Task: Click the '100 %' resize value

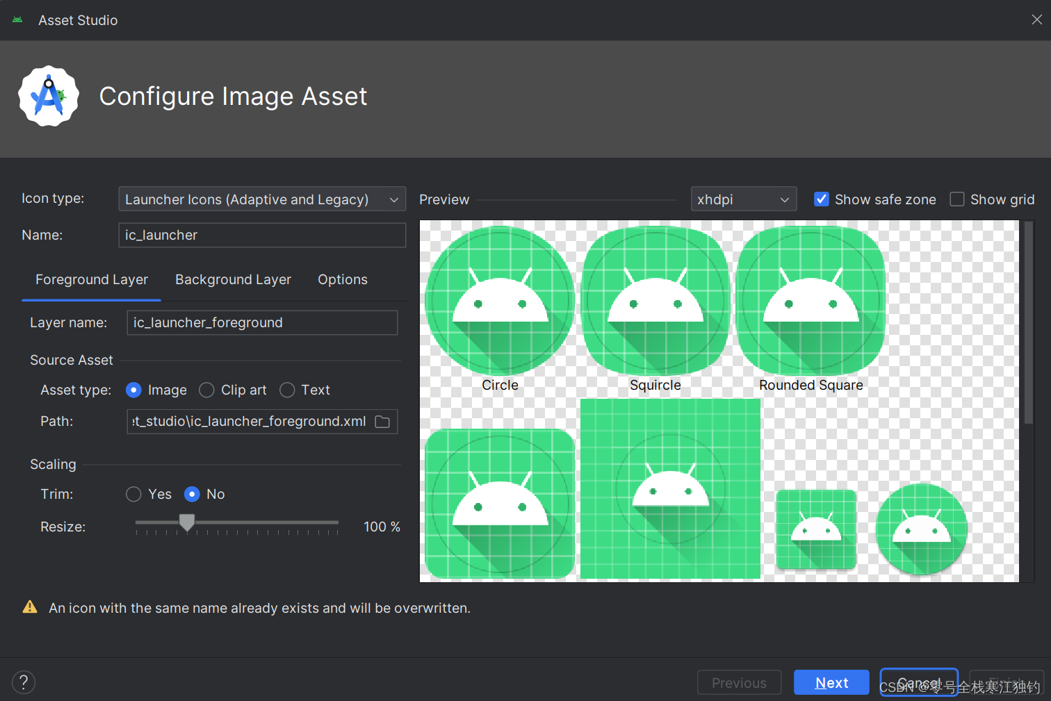Action: tap(382, 527)
